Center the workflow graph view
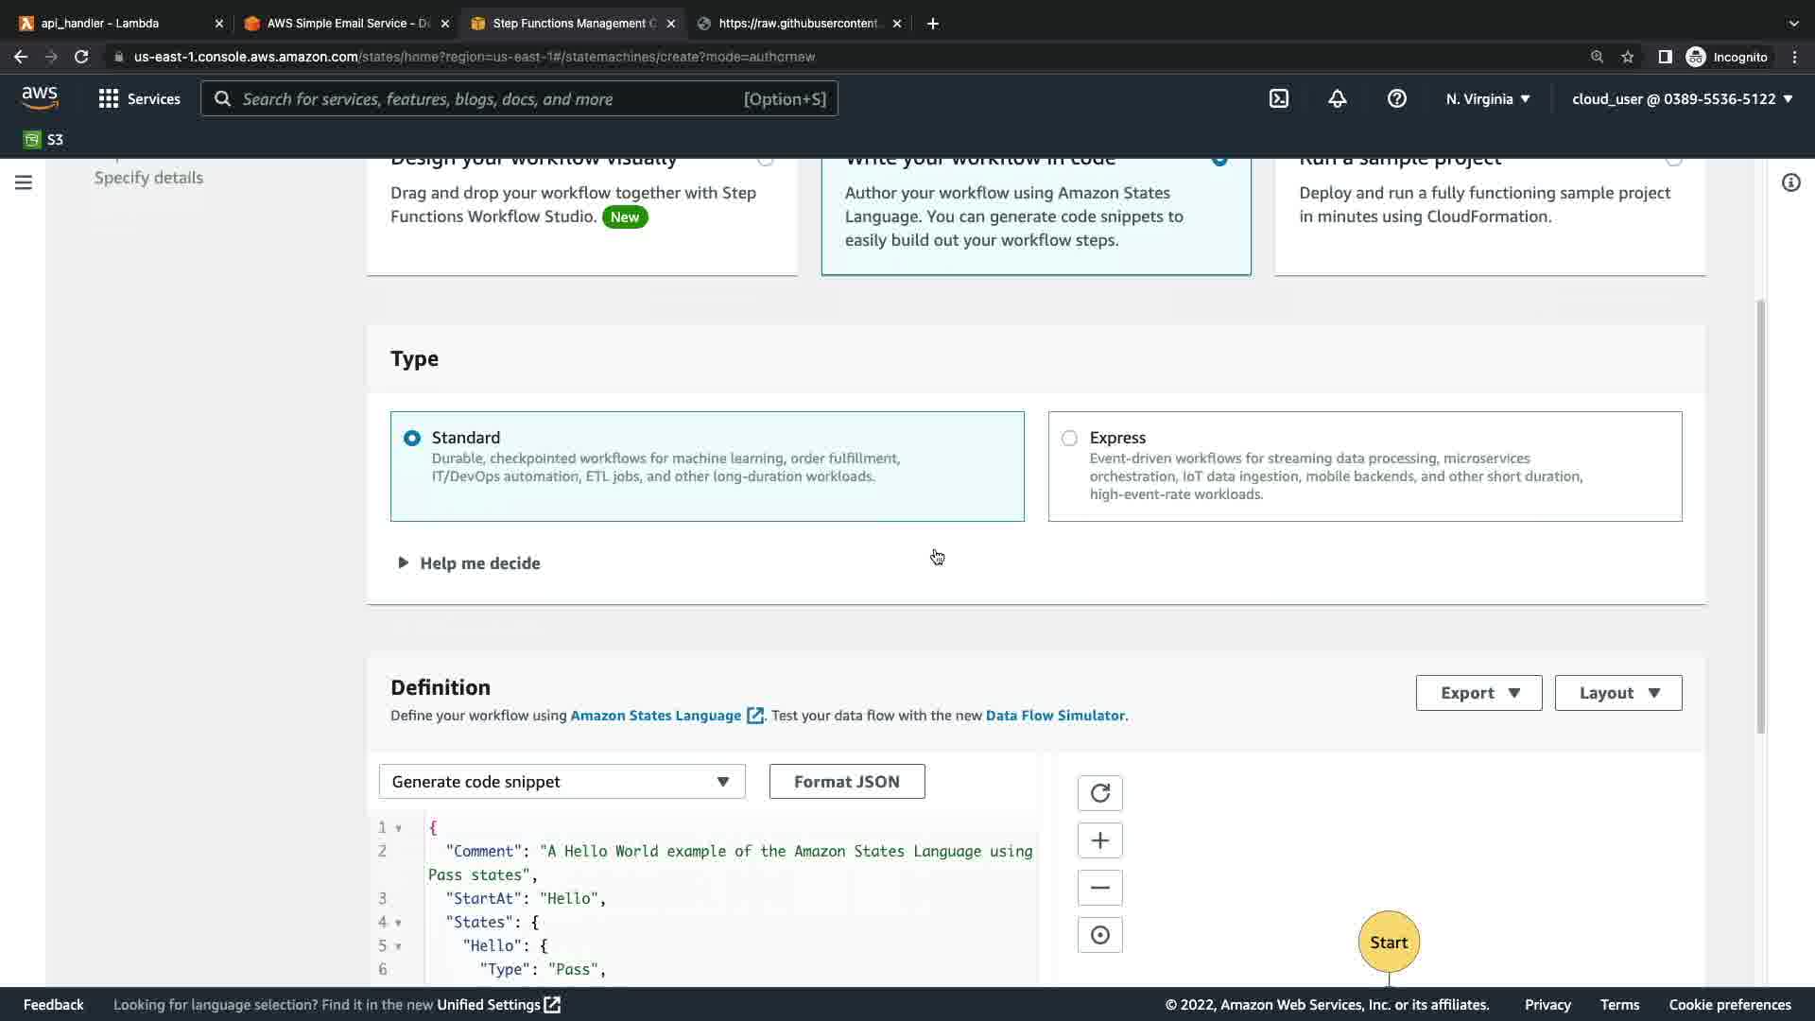1815x1021 pixels. (x=1099, y=935)
